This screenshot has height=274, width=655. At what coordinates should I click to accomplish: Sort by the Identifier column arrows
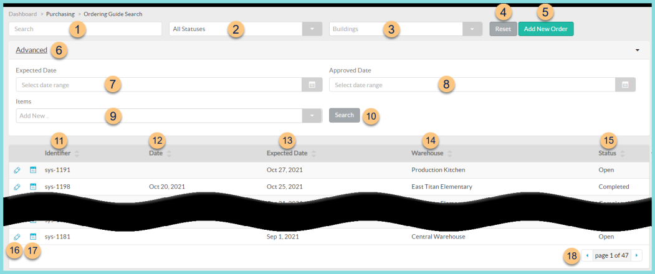(x=77, y=154)
